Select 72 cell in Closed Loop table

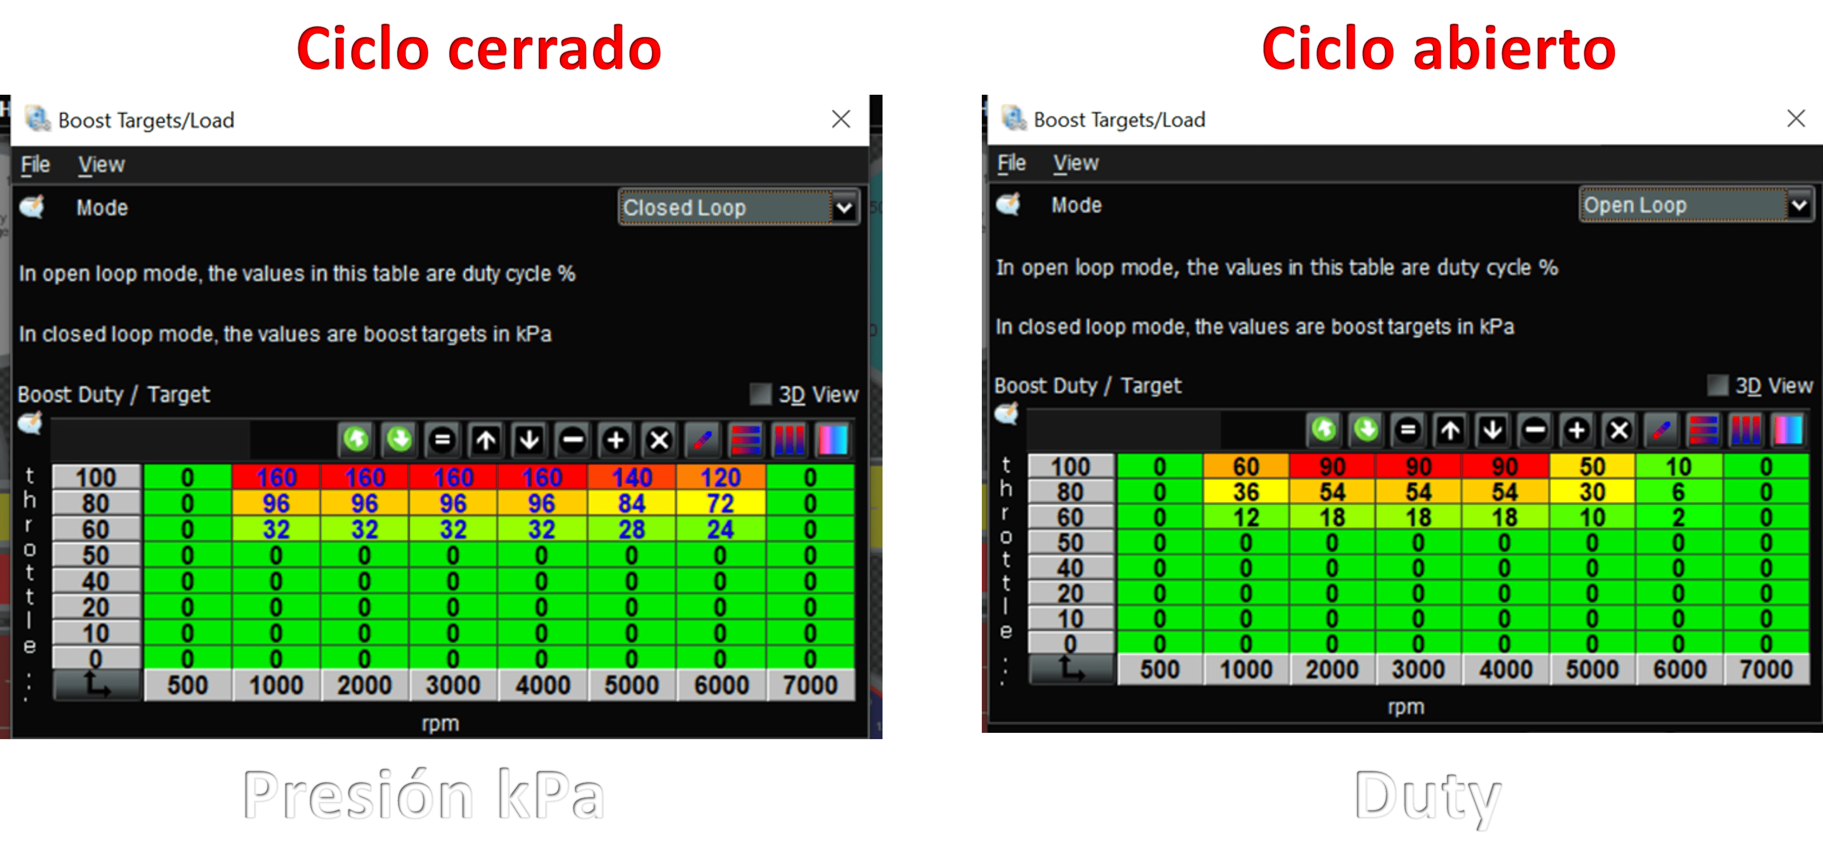tap(720, 503)
